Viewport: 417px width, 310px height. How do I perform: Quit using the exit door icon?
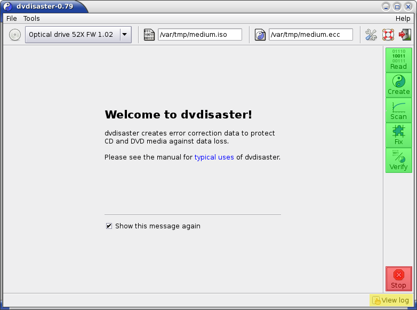click(x=405, y=35)
